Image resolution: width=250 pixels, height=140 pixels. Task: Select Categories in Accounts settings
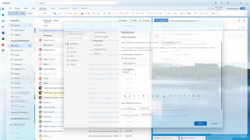coord(98,45)
